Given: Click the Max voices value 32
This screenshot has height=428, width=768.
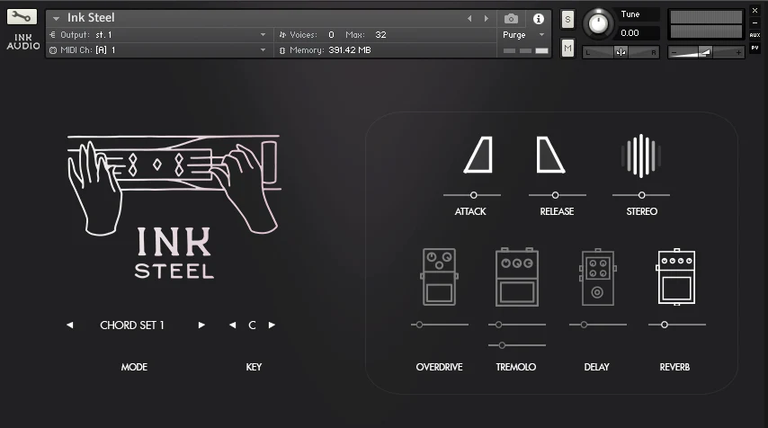Looking at the screenshot, I should [x=380, y=35].
